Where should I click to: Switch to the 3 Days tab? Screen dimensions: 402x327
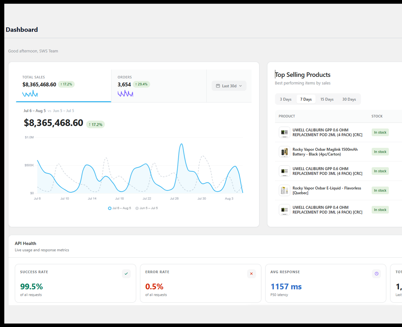[285, 99]
